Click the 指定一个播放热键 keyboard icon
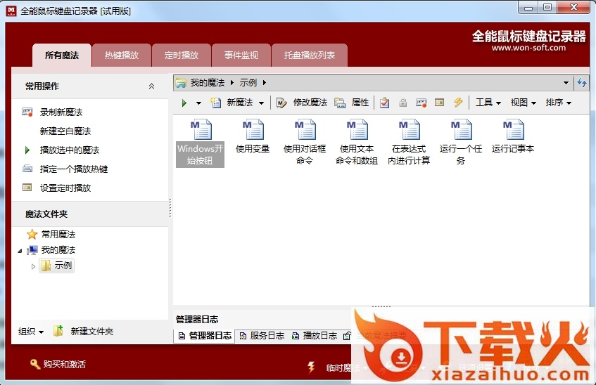 click(27, 169)
